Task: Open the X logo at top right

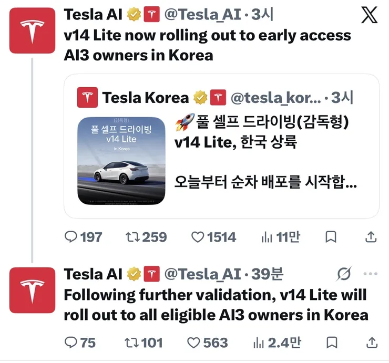Action: [369, 15]
